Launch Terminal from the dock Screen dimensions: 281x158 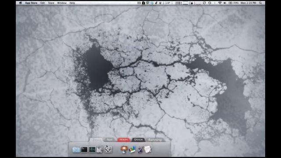pyautogui.click(x=84, y=149)
